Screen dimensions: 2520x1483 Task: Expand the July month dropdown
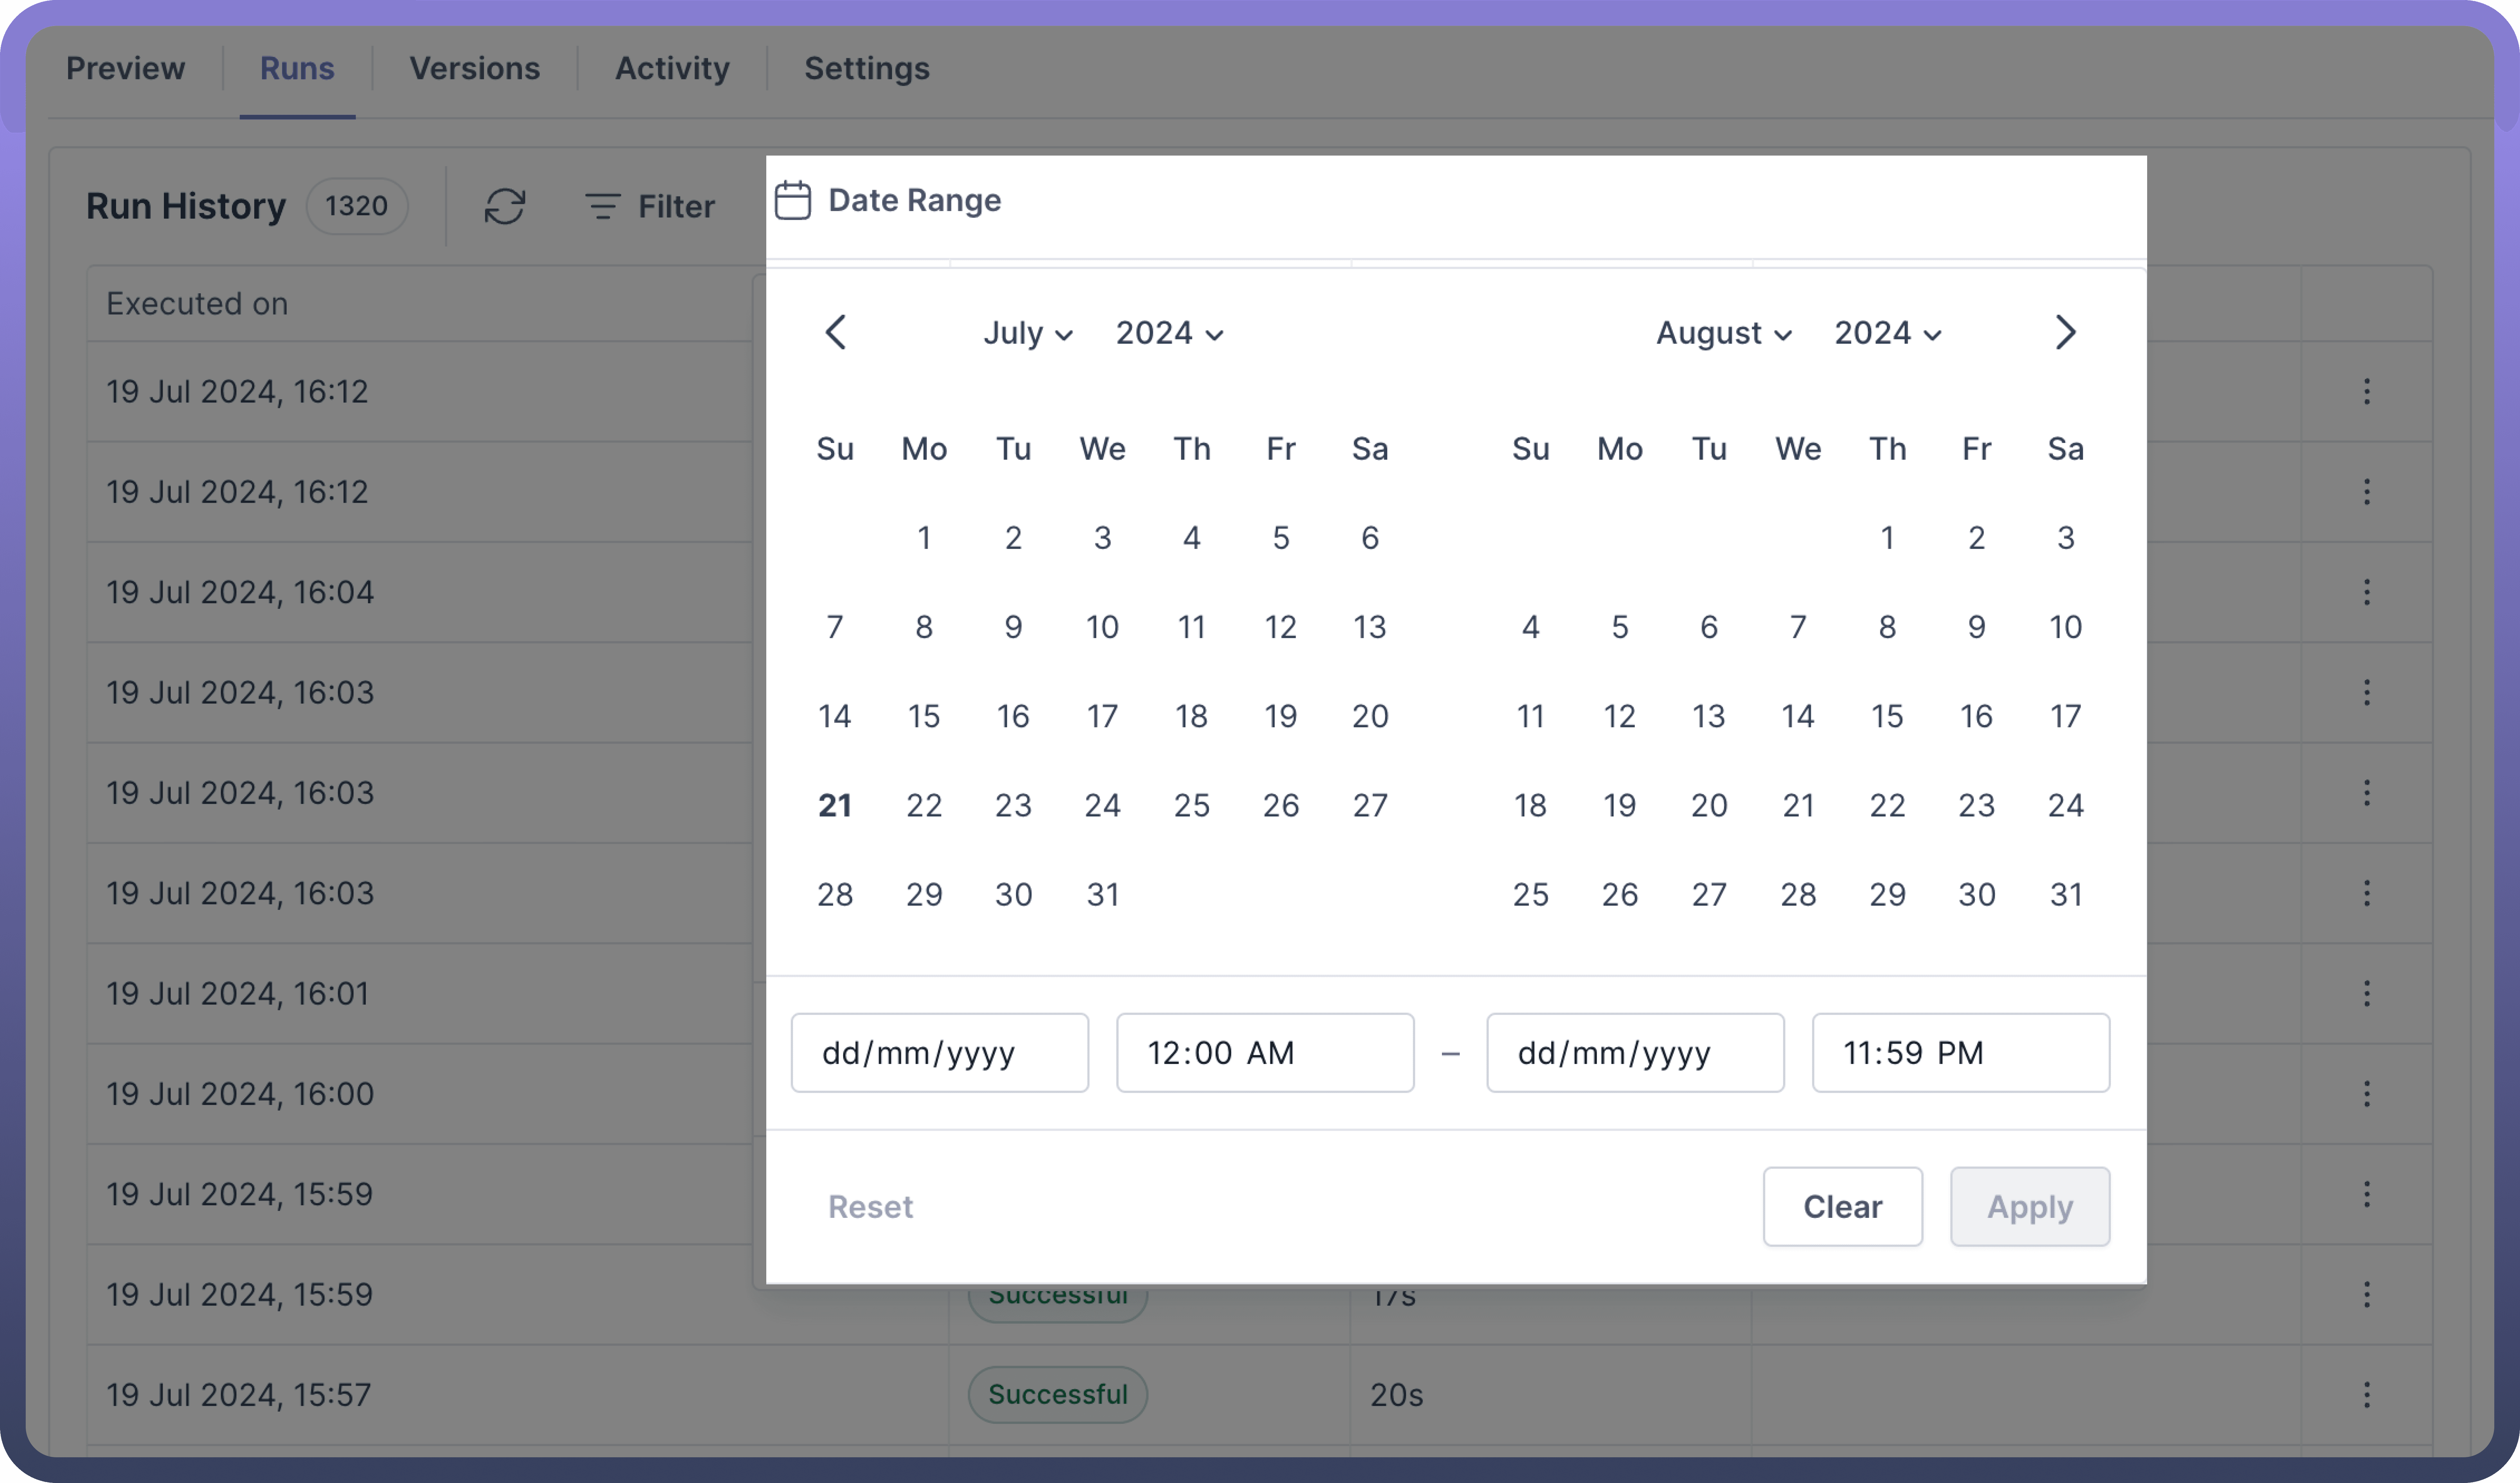pyautogui.click(x=1027, y=333)
